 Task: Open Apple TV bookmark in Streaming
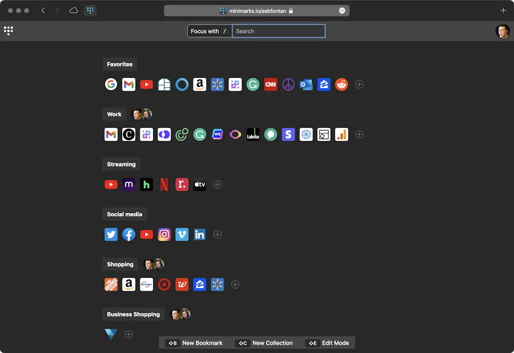[200, 184]
